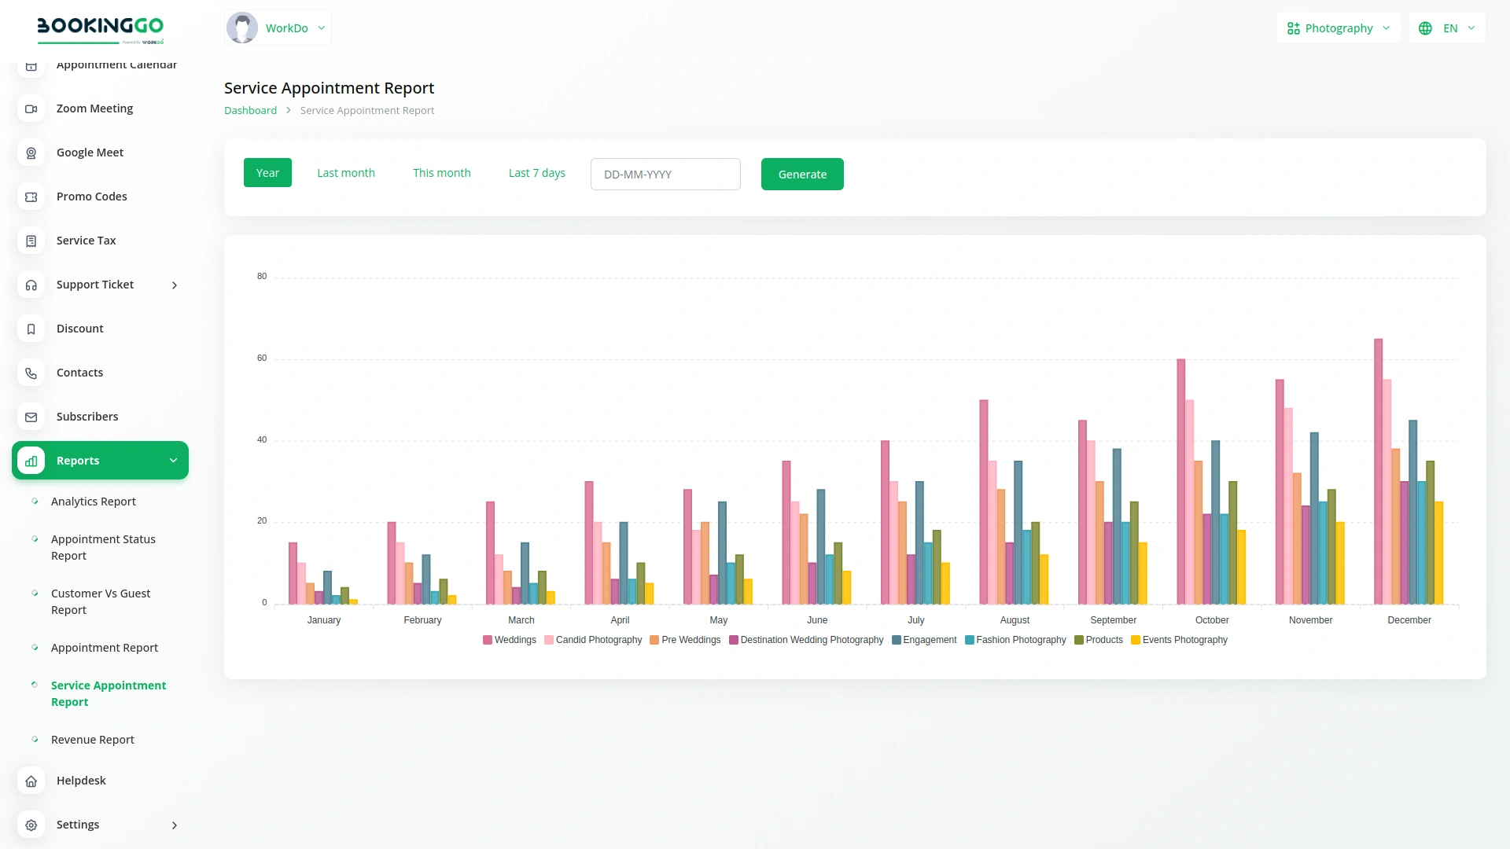Screen dimensions: 1510x849
Task: Toggle Candid Photography's pink legend swatch
Action: click(x=548, y=640)
